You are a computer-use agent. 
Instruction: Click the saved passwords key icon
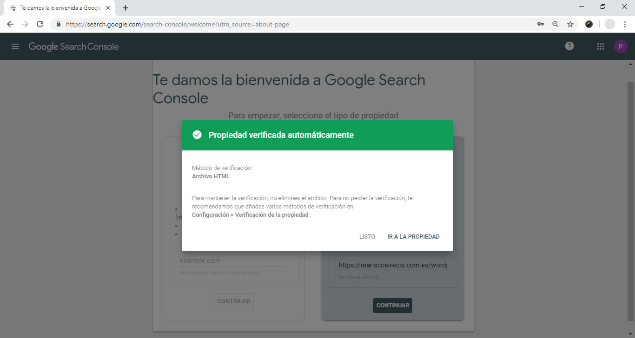pos(541,24)
